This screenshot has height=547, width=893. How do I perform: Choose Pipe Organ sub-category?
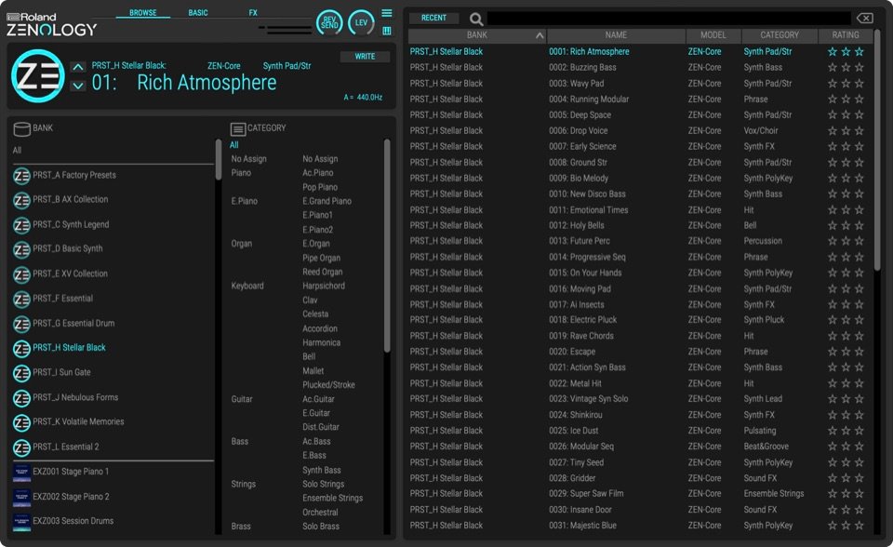[321, 258]
